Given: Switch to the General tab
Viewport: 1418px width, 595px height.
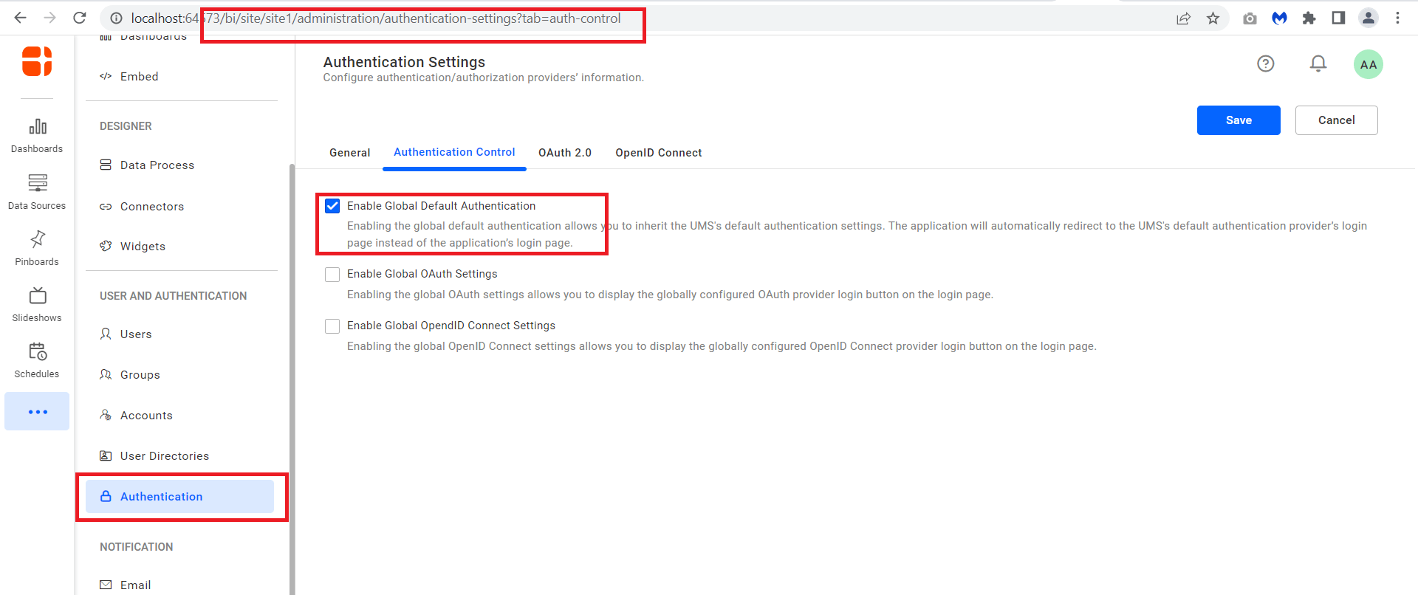Looking at the screenshot, I should (x=350, y=153).
